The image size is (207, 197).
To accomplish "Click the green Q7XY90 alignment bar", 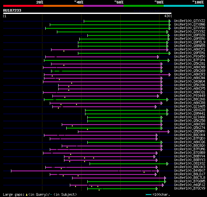I will point(107,28).
